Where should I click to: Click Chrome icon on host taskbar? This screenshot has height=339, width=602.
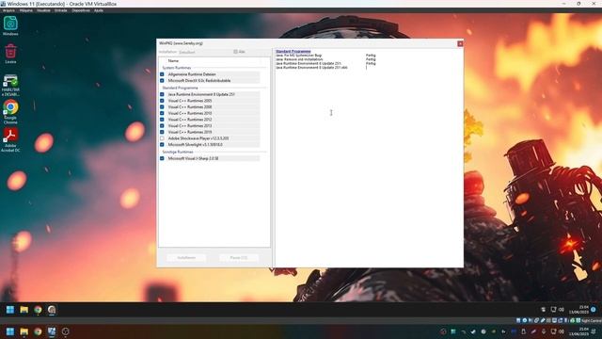38,331
